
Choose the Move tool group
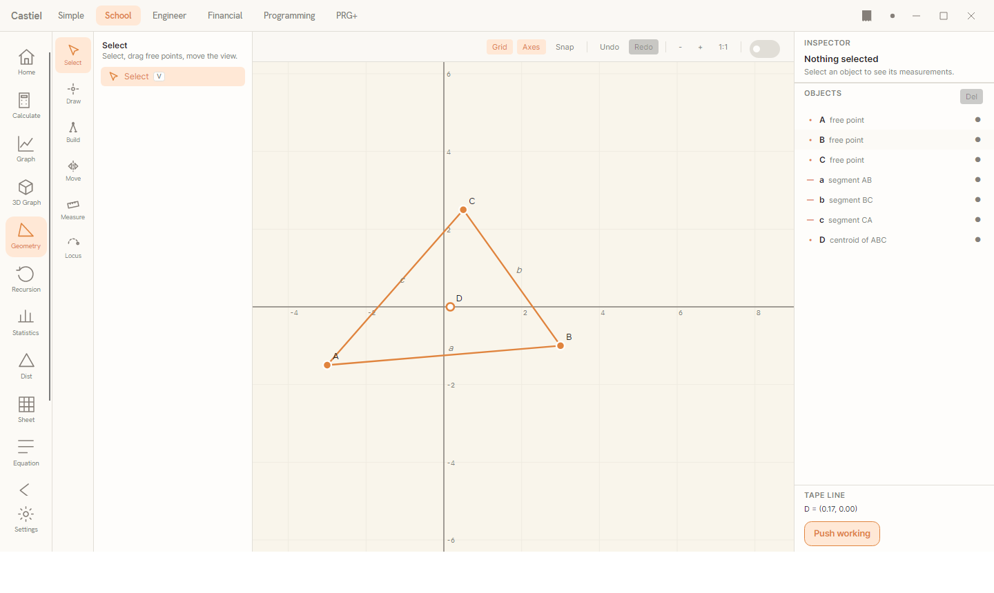click(73, 171)
